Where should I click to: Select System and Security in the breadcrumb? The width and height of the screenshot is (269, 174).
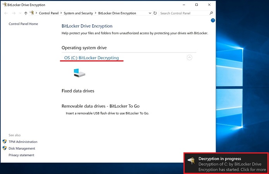[78, 13]
